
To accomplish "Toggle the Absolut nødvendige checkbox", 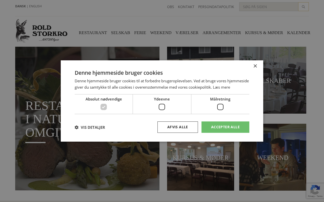I will tap(104, 107).
